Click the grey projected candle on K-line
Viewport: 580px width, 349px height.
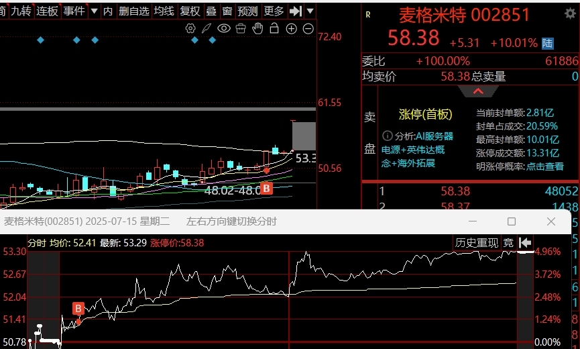[x=304, y=136]
